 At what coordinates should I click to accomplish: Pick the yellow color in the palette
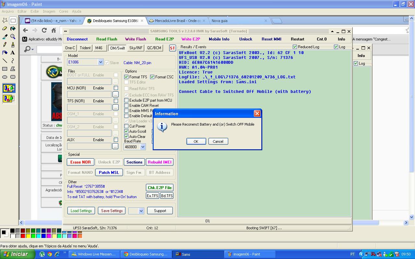pyautogui.click(x=28, y=236)
